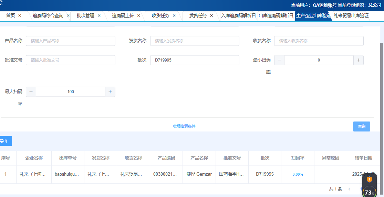Click the orange shield badge icon
This screenshot has width=384, height=197.
pos(369,180)
